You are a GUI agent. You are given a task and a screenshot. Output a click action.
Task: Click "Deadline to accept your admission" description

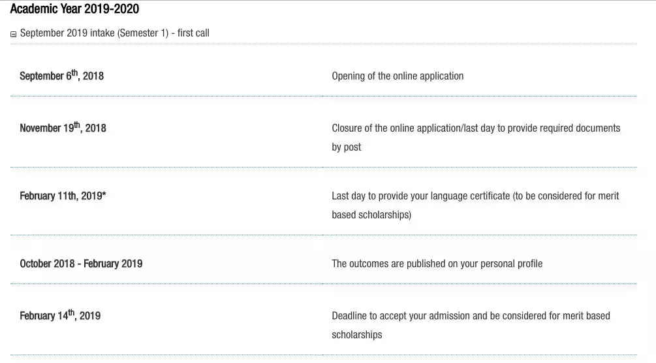tap(471, 315)
